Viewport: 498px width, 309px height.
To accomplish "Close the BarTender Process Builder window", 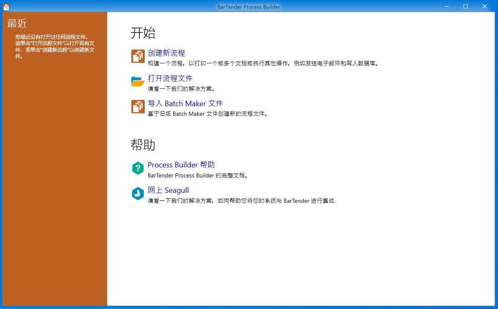I will 485,6.
